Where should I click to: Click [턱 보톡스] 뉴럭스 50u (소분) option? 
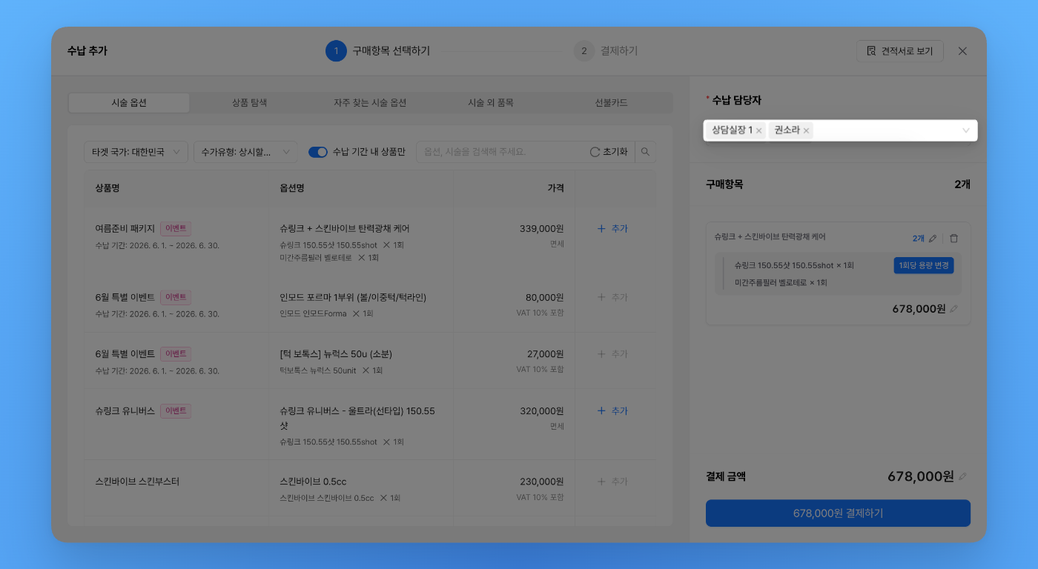[x=336, y=354]
